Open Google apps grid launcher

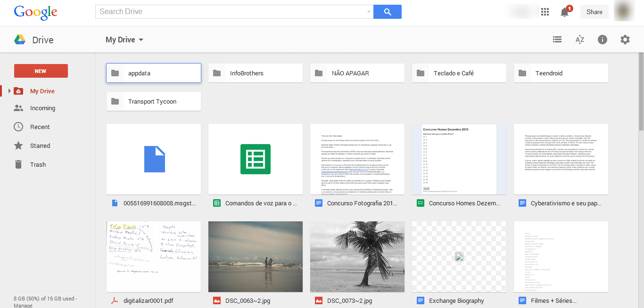click(x=545, y=12)
